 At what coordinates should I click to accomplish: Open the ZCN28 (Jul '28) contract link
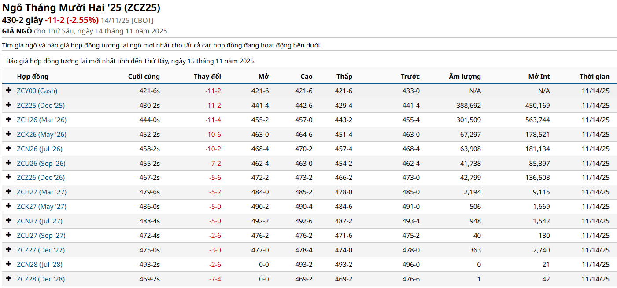coord(40,265)
